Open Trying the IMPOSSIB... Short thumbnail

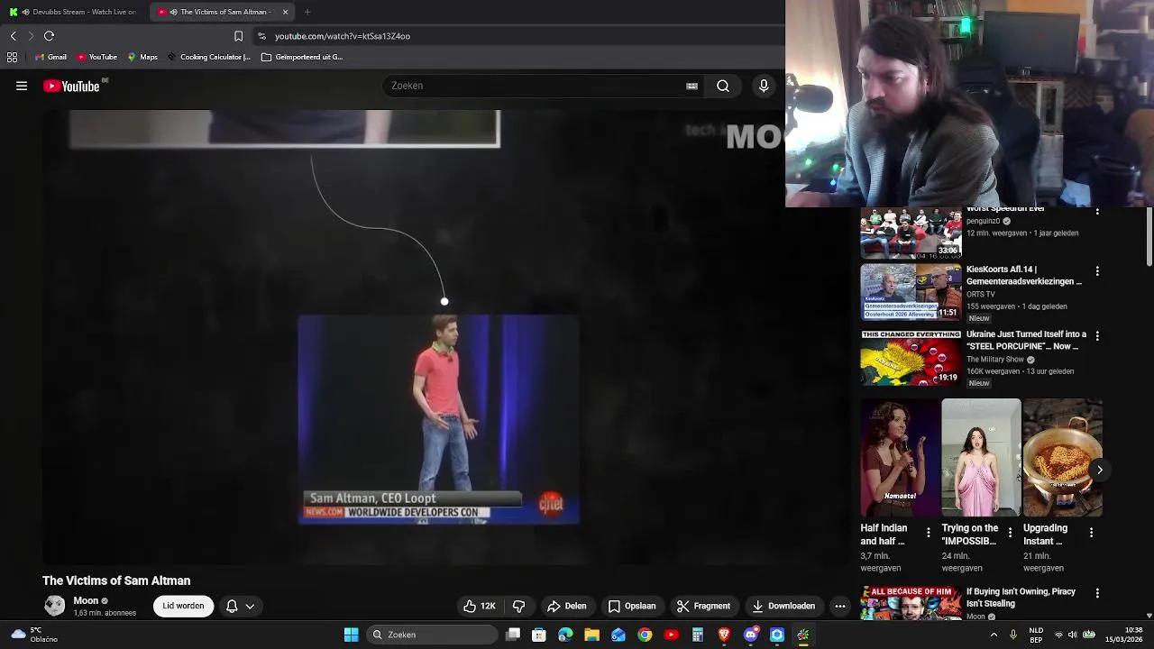point(981,458)
